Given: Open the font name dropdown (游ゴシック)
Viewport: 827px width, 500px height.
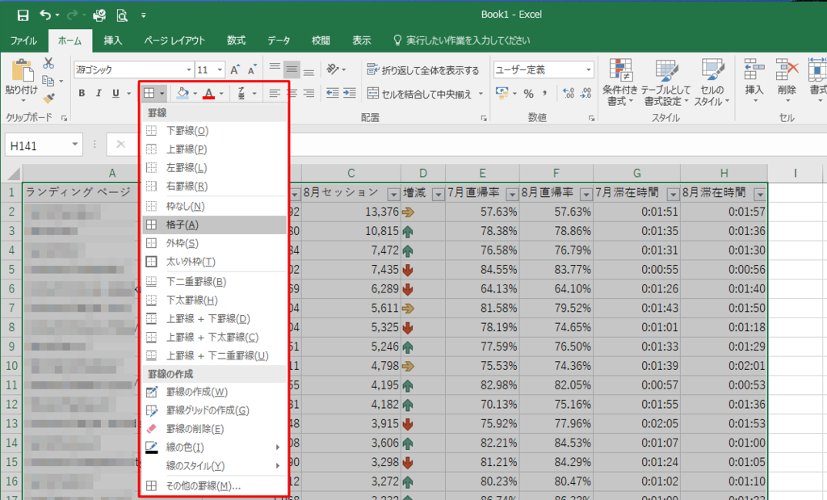Looking at the screenshot, I should pyautogui.click(x=189, y=69).
